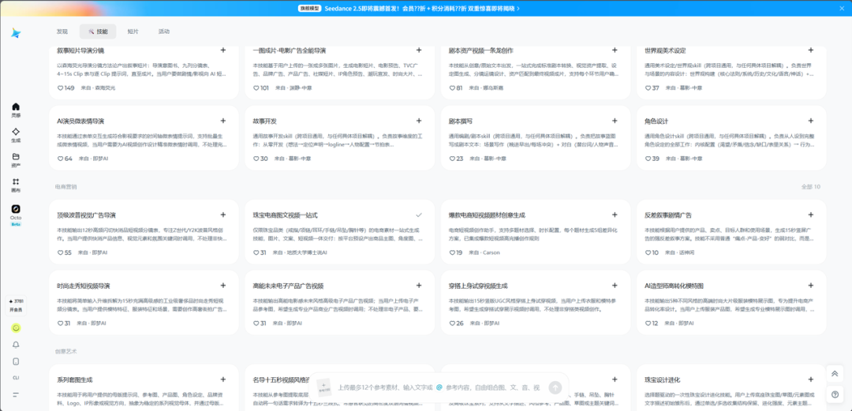Open the notifications bell in the sidebar
852x411 pixels.
pyautogui.click(x=16, y=345)
